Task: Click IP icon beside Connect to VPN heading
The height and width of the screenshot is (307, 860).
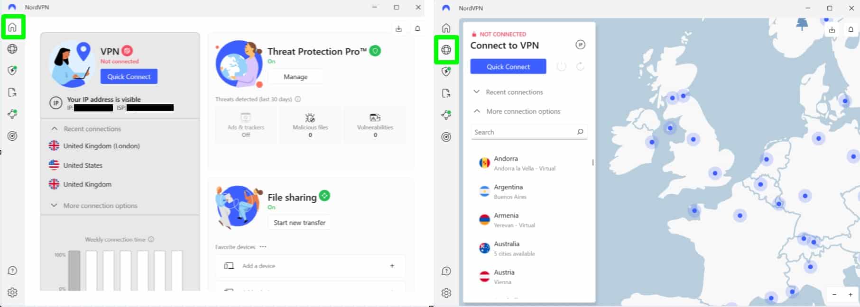Action: click(x=580, y=45)
